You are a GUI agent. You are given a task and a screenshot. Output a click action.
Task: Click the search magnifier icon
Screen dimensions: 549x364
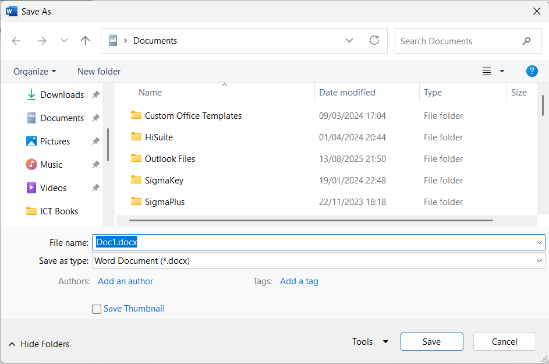[526, 41]
